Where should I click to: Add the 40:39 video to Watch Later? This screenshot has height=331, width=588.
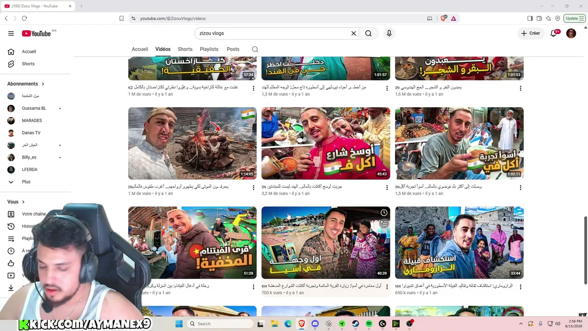click(384, 213)
